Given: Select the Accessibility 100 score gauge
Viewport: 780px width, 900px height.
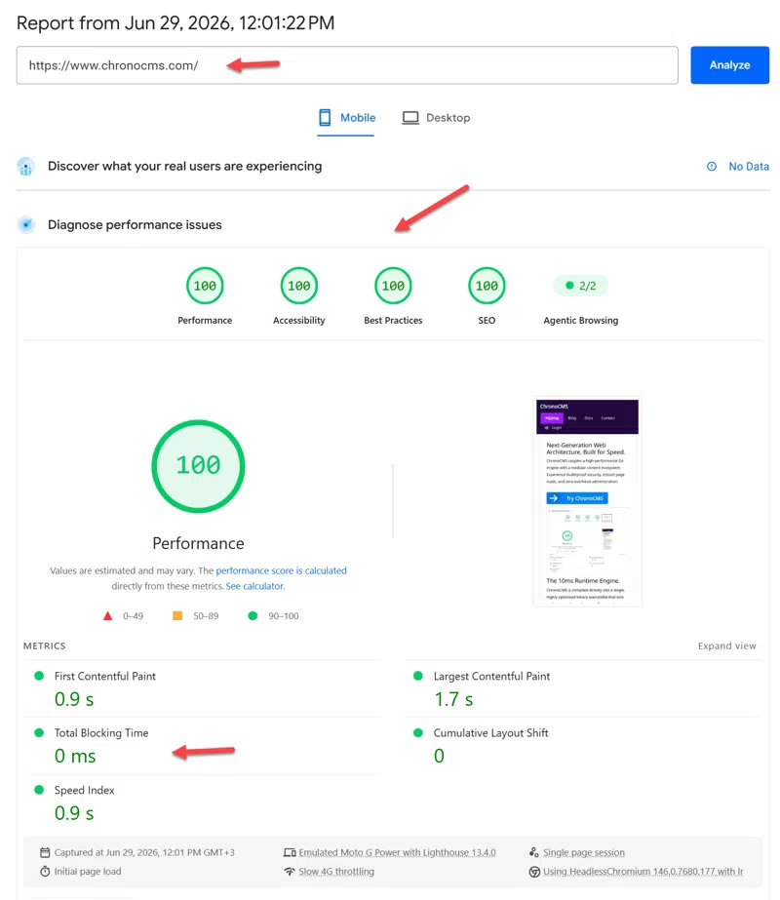Looking at the screenshot, I should coord(299,286).
